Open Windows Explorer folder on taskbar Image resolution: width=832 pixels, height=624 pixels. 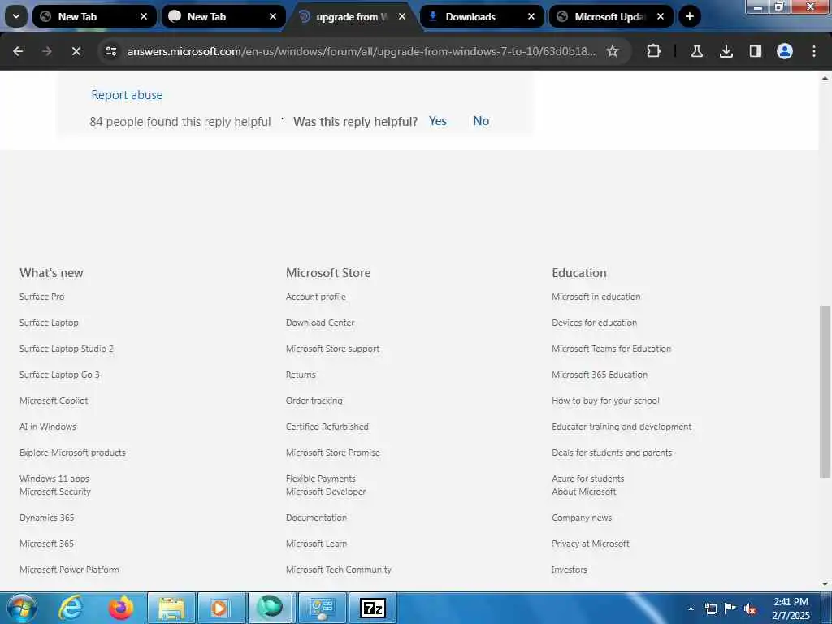[x=171, y=608]
